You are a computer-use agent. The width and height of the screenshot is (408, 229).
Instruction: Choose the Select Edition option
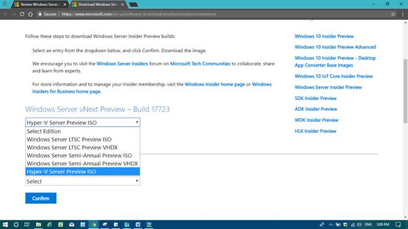tap(83, 131)
